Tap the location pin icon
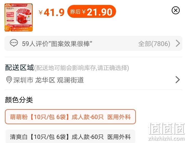Screen dimensions: 187x143 click(x=9, y=80)
